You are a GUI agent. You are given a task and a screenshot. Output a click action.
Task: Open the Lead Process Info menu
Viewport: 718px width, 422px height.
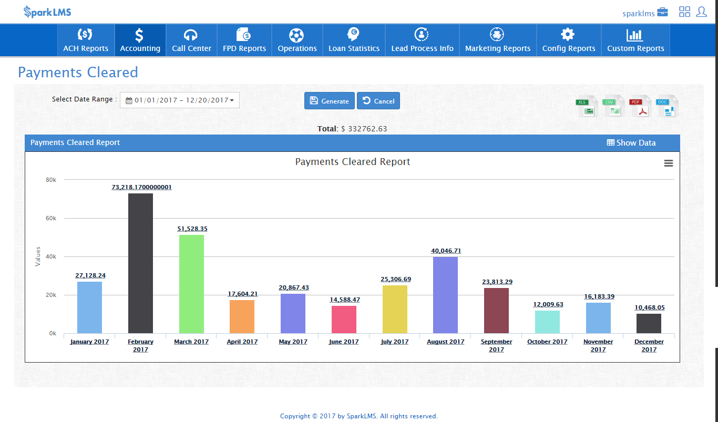pyautogui.click(x=422, y=40)
